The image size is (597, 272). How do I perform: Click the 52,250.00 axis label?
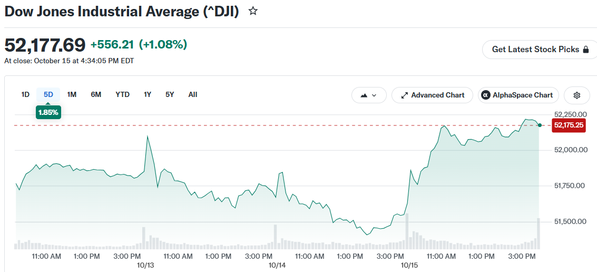pyautogui.click(x=570, y=114)
